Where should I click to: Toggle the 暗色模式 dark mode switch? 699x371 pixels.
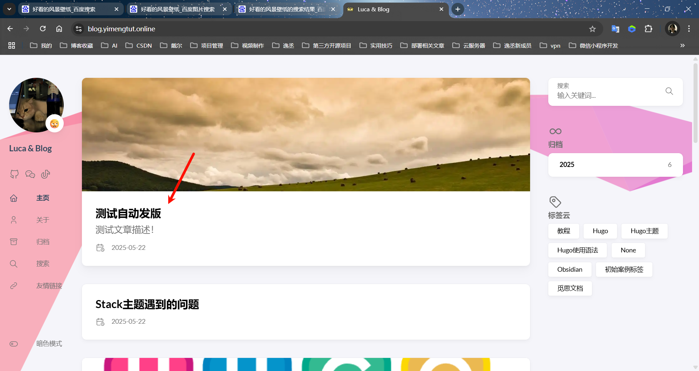14,344
